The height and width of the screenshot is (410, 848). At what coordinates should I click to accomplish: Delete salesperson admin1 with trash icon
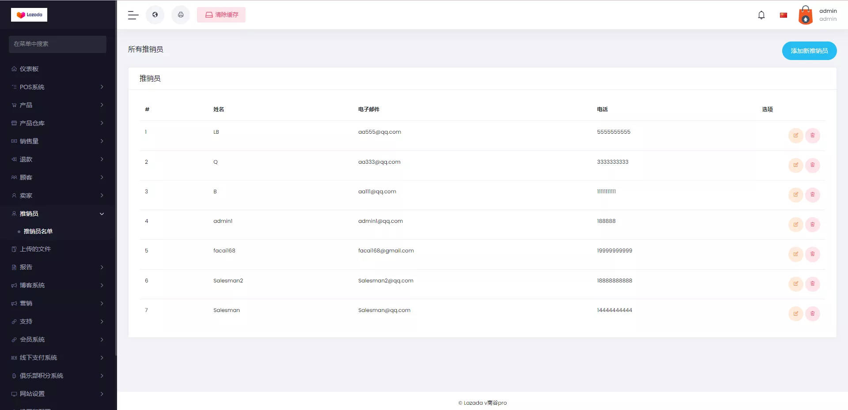coord(812,225)
